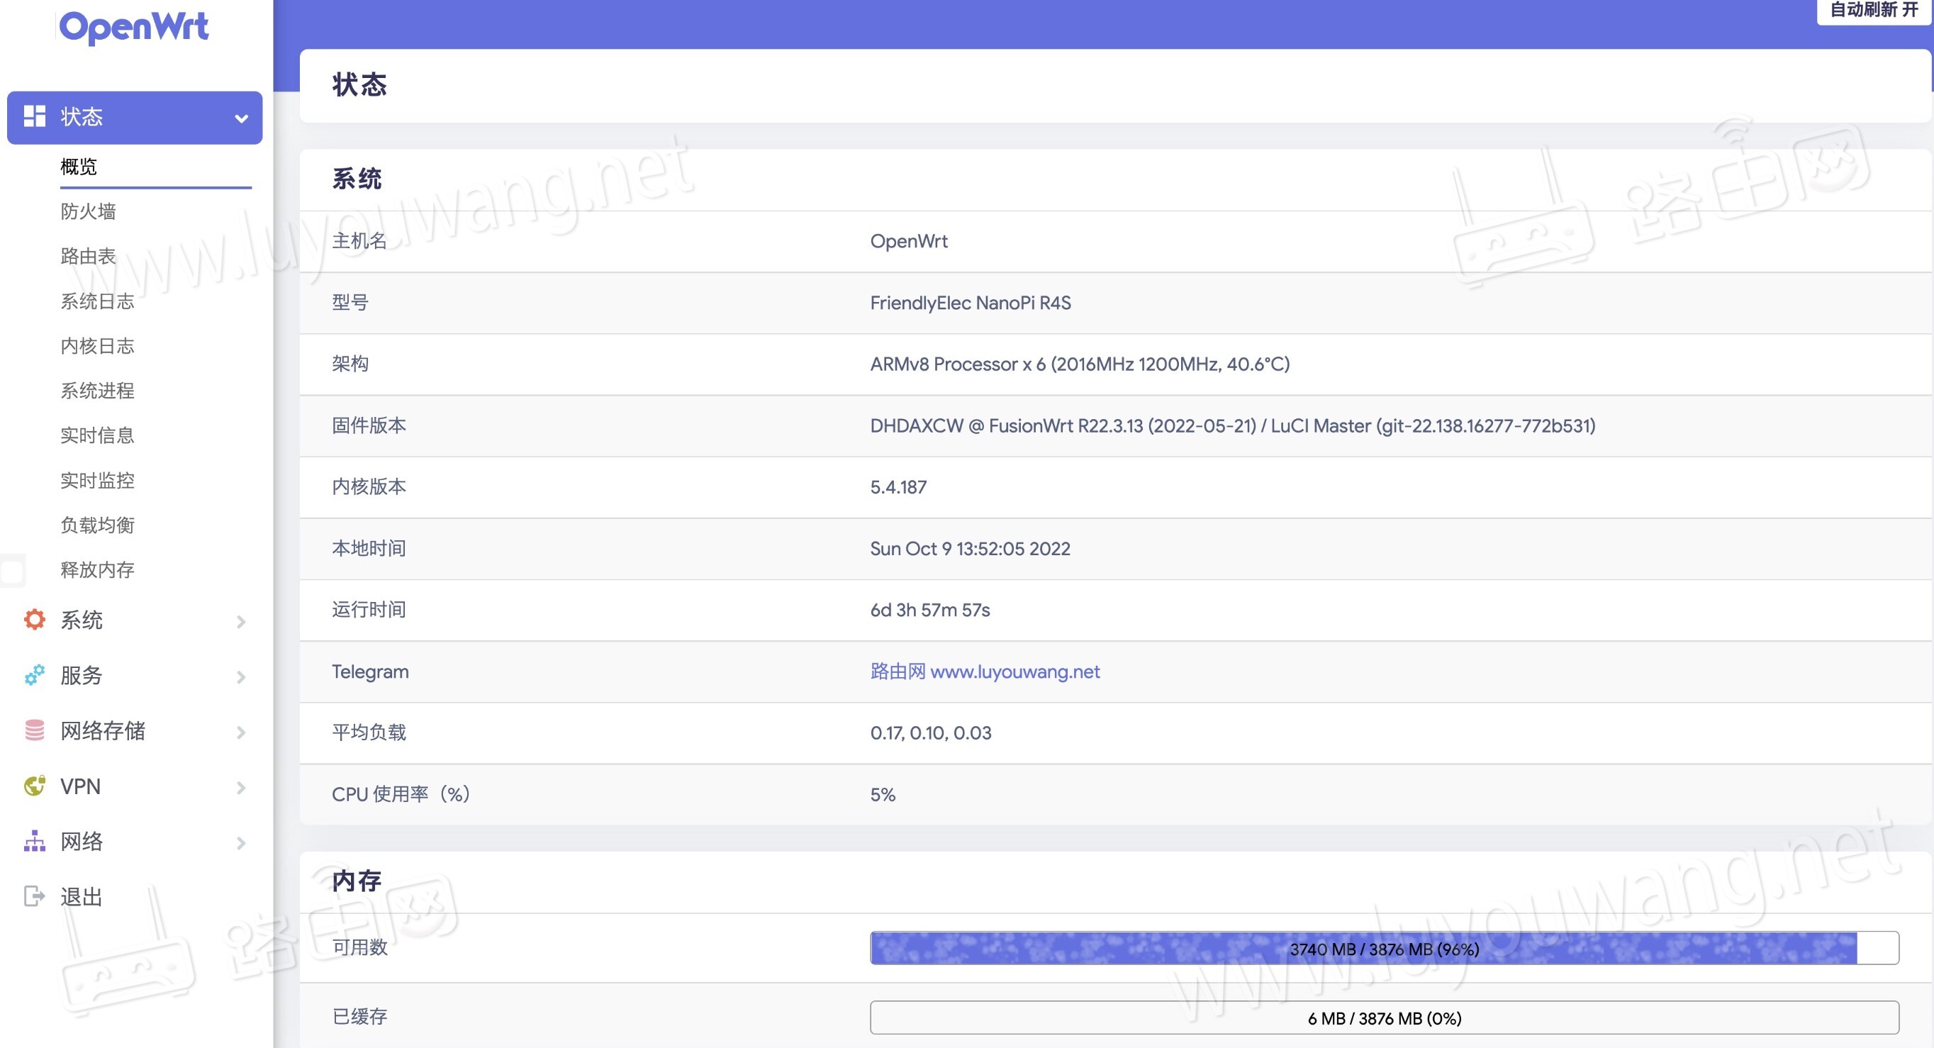Click the 网络 topology icon
Screen dimensions: 1934x1048
pyautogui.click(x=35, y=841)
